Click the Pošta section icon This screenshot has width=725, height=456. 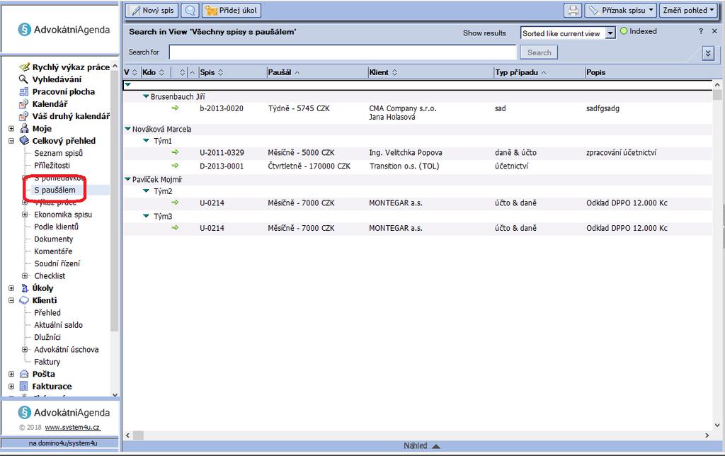pyautogui.click(x=24, y=374)
